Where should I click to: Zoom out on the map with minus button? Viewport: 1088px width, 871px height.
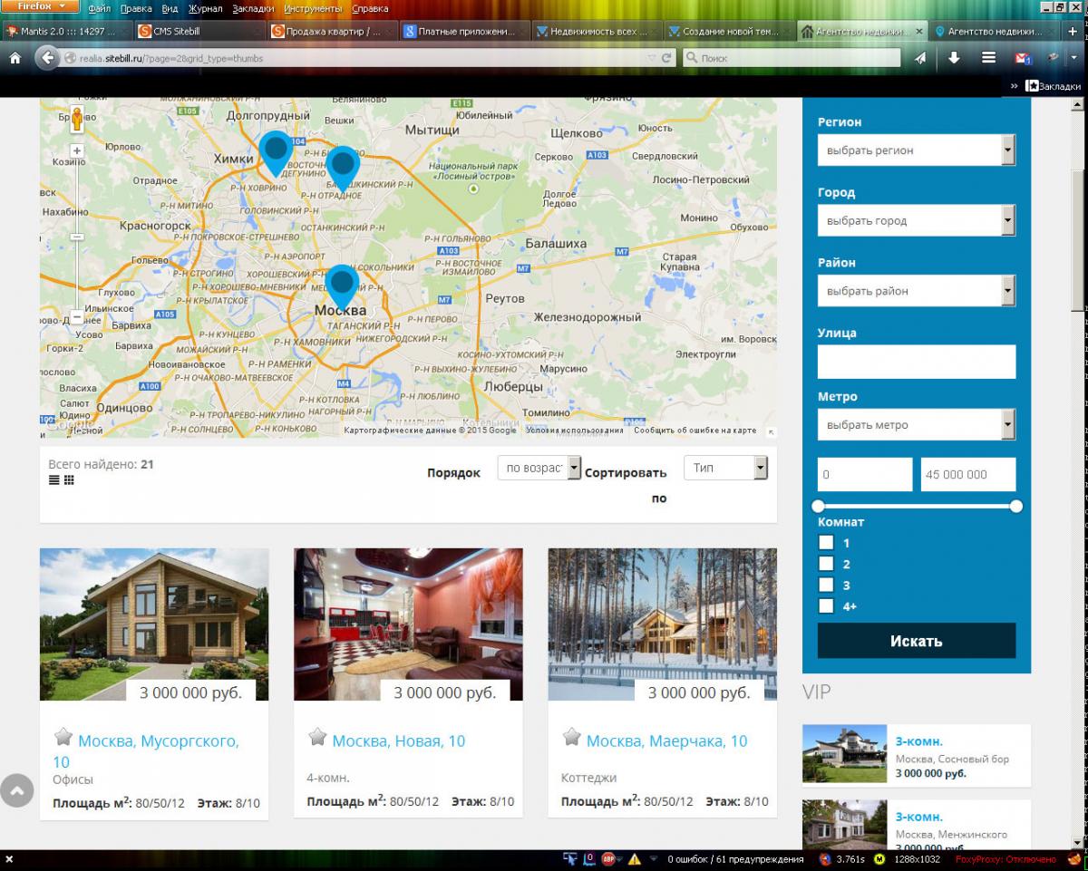click(x=77, y=318)
